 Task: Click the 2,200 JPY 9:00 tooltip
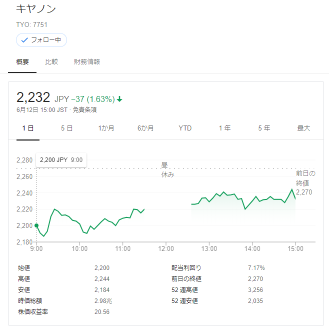coord(61,160)
